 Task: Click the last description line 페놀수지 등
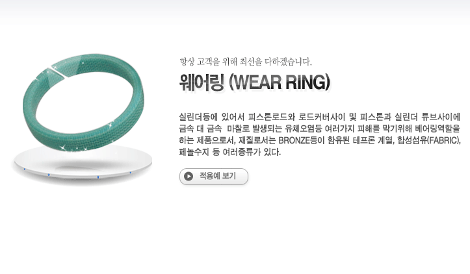coord(230,152)
